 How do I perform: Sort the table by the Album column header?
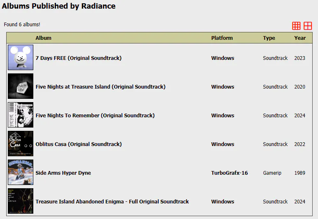[x=43, y=38]
